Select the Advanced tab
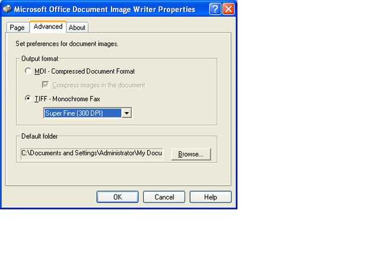368x276 pixels. tap(48, 27)
